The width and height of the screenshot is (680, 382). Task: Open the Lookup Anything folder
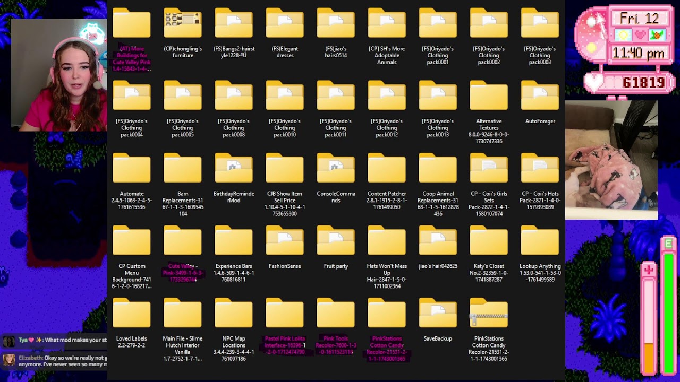pyautogui.click(x=540, y=241)
